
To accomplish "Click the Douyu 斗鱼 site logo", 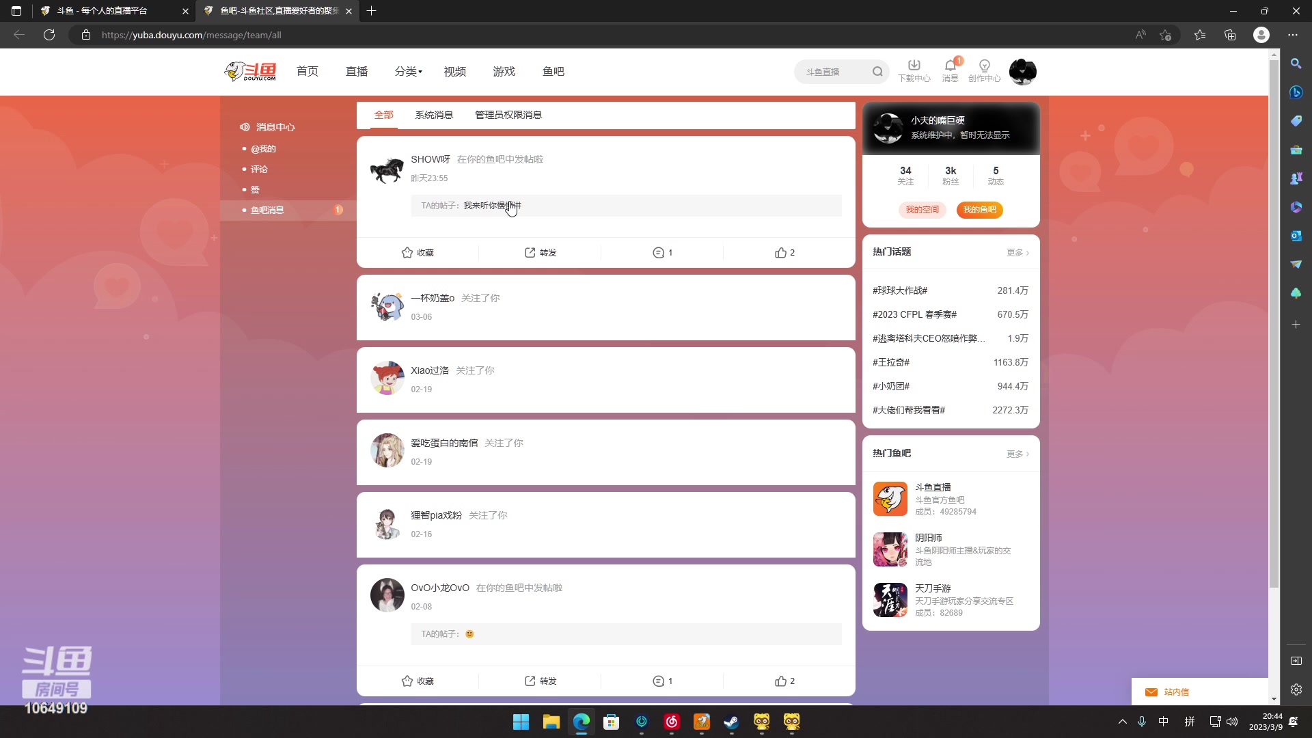I will pyautogui.click(x=251, y=71).
